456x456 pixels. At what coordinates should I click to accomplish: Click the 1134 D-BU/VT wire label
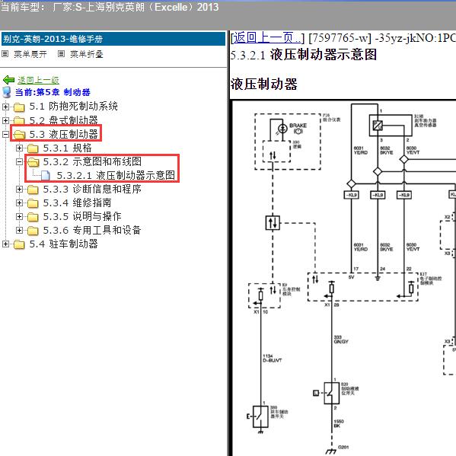coord(273,358)
